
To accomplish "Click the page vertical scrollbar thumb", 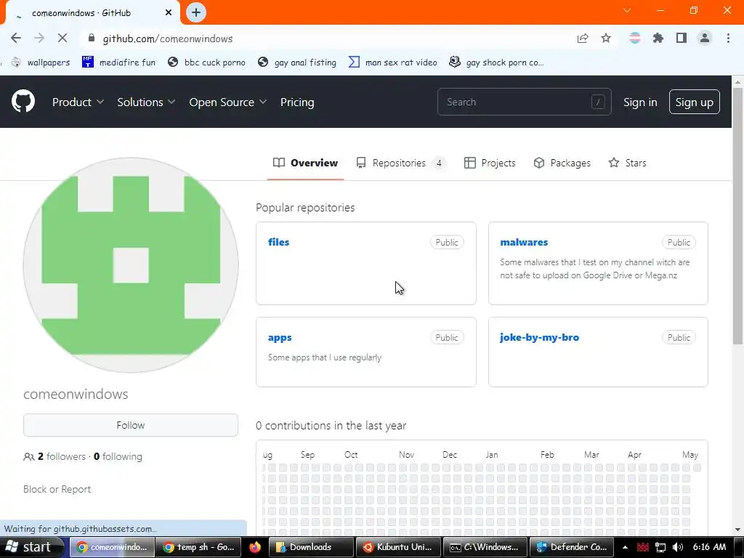I will pos(737,216).
